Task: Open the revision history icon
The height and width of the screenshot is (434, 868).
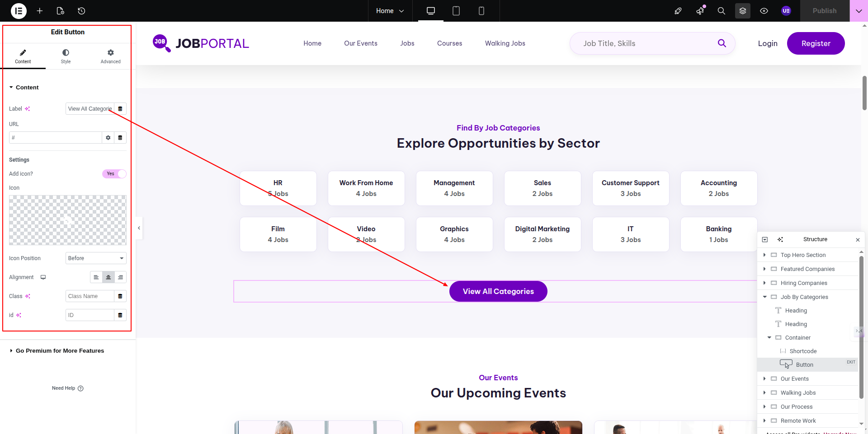Action: 81,11
